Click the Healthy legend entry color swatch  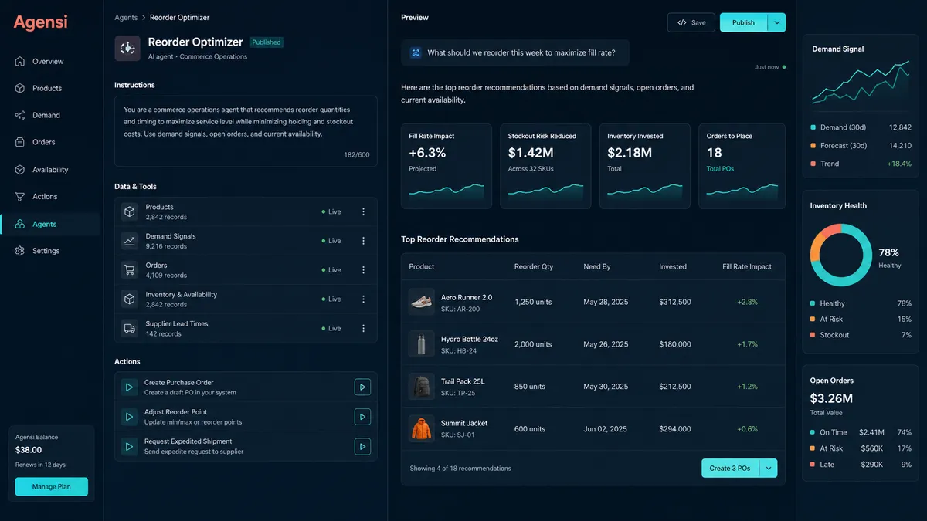(x=813, y=304)
